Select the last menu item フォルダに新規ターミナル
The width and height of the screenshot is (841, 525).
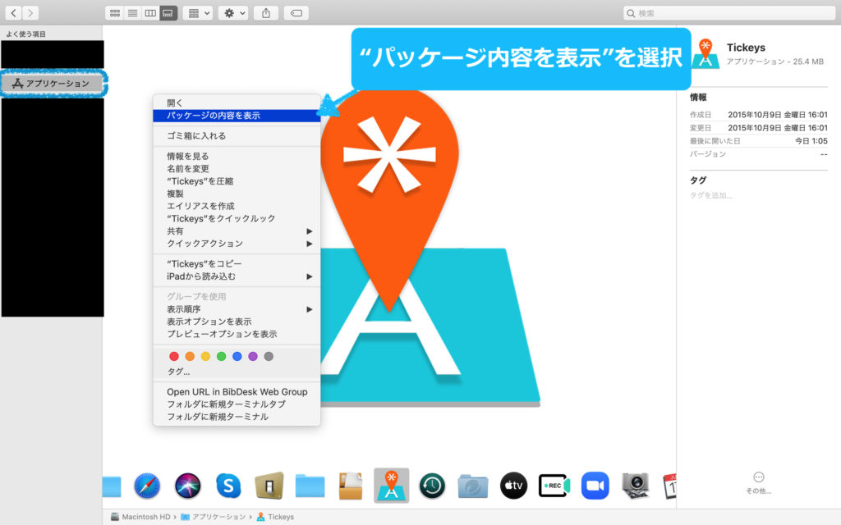[237, 417]
